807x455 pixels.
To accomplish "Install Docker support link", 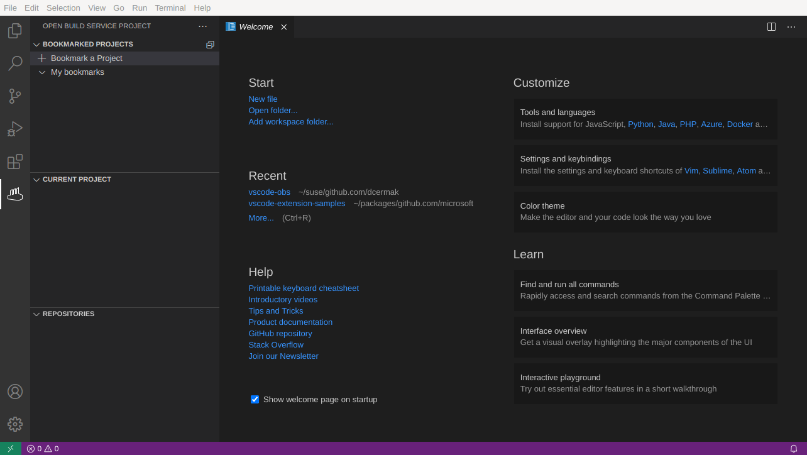I will (x=740, y=124).
